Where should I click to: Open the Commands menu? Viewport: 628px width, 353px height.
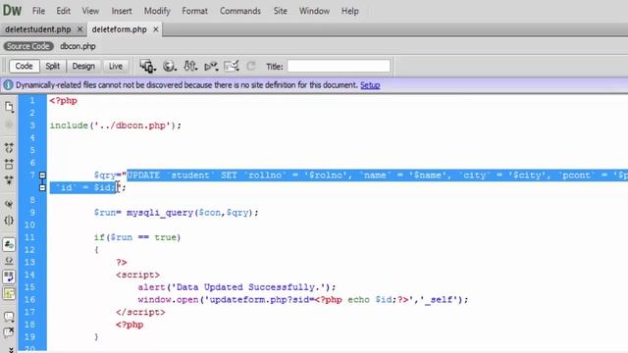click(x=239, y=11)
